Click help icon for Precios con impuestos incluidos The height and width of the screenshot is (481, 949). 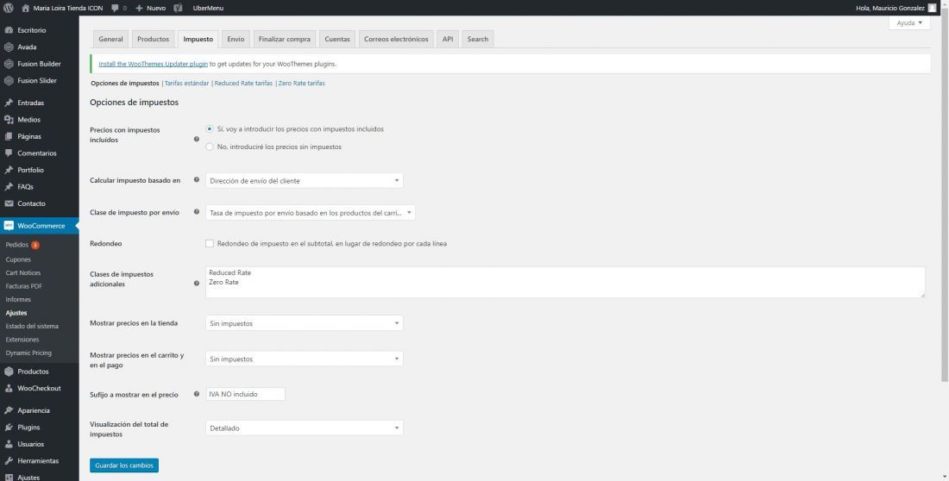(x=196, y=139)
